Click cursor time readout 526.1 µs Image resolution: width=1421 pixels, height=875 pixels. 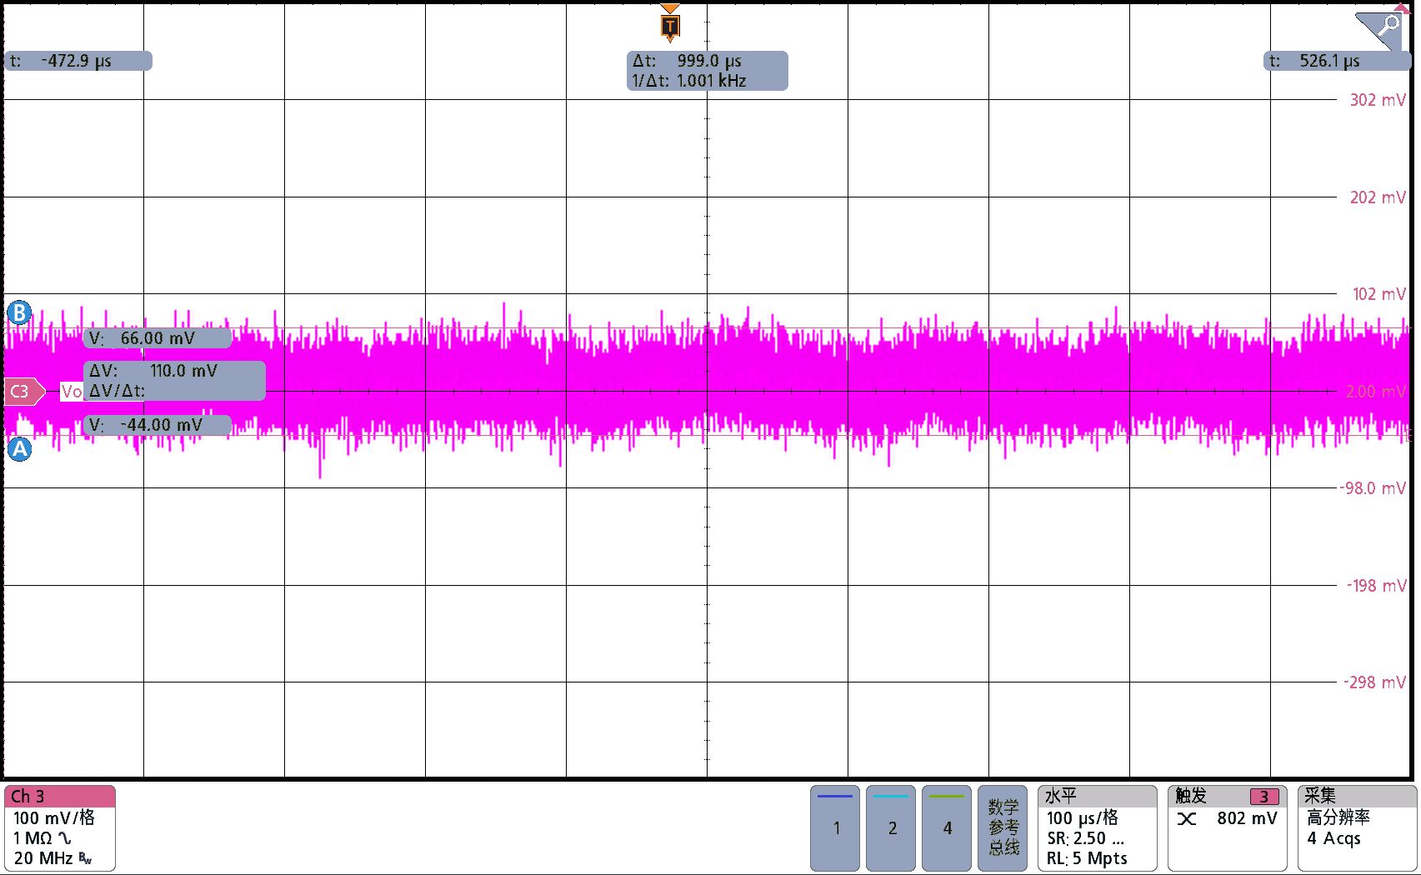point(1336,61)
